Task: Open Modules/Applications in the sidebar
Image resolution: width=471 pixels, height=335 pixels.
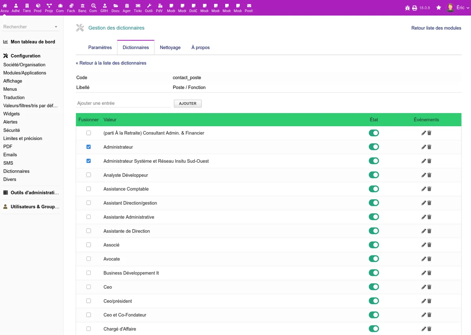Action: tap(25, 73)
